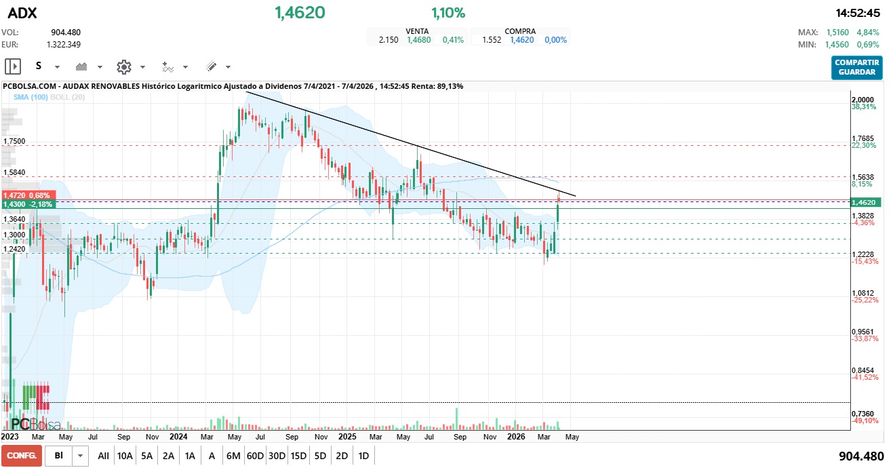This screenshot has height=470, width=893.
Task: Toggle the side panel icon
Action: coord(13,66)
